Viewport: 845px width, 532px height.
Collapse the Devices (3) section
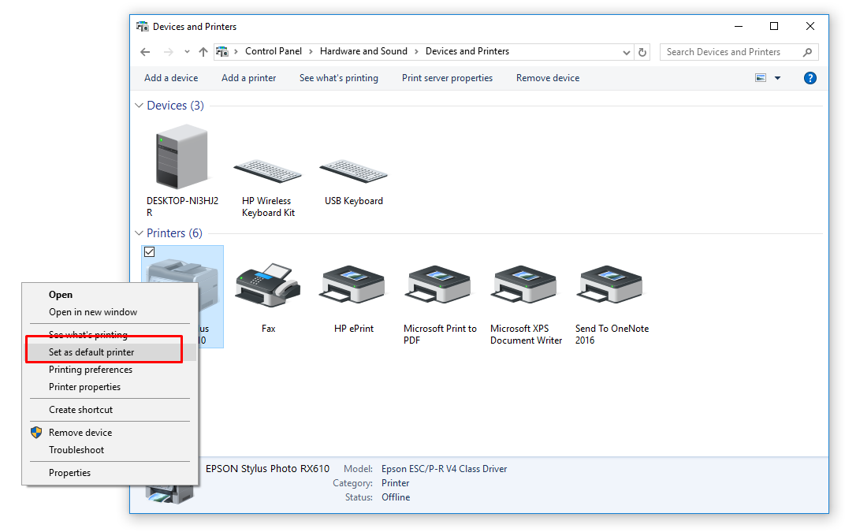(x=139, y=105)
